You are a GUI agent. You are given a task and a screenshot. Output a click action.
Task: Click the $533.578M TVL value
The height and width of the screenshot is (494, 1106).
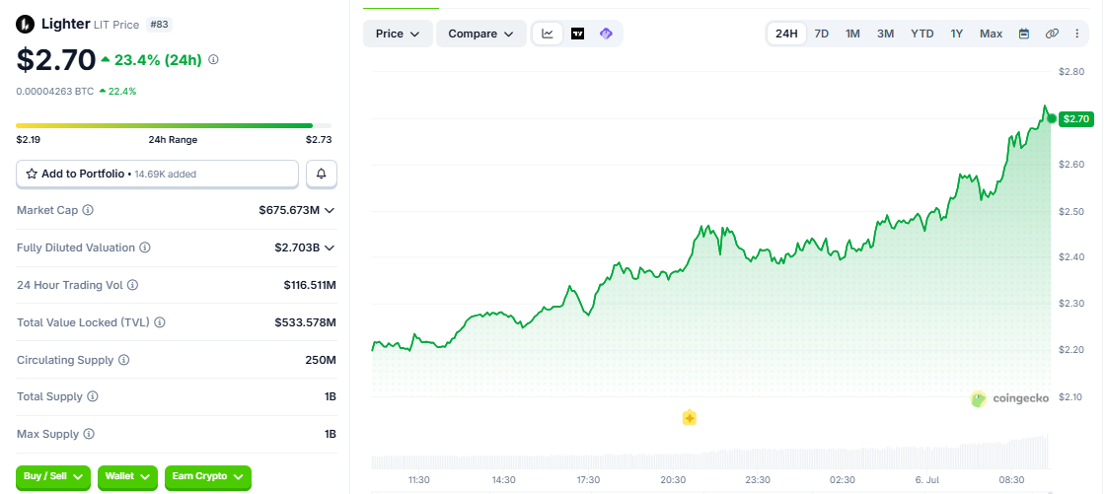pyautogui.click(x=306, y=322)
